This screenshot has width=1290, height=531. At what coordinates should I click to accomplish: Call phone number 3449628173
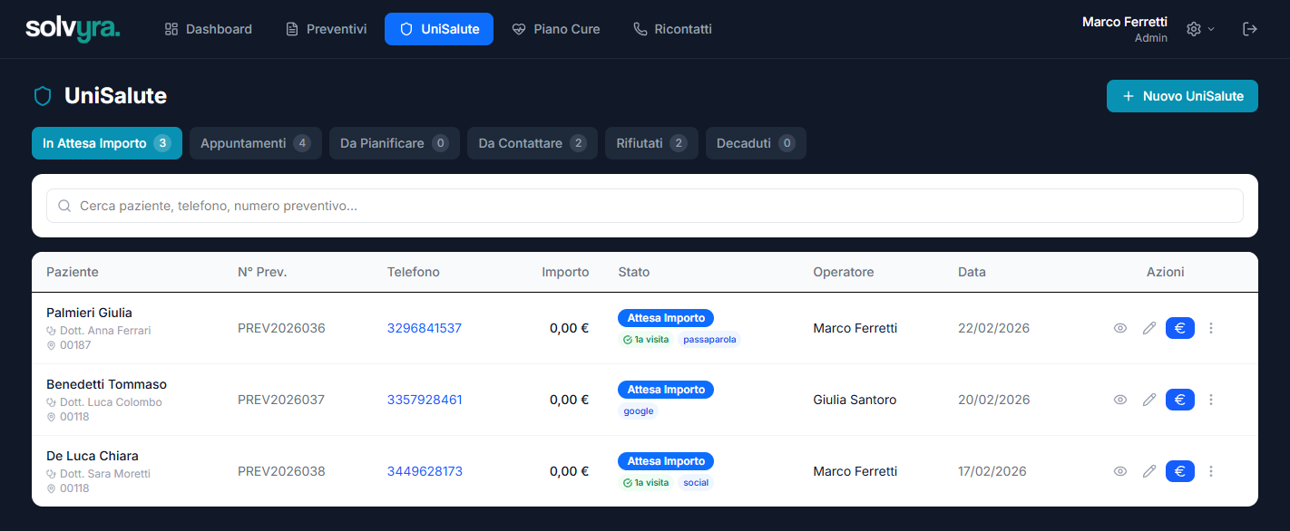coord(425,471)
